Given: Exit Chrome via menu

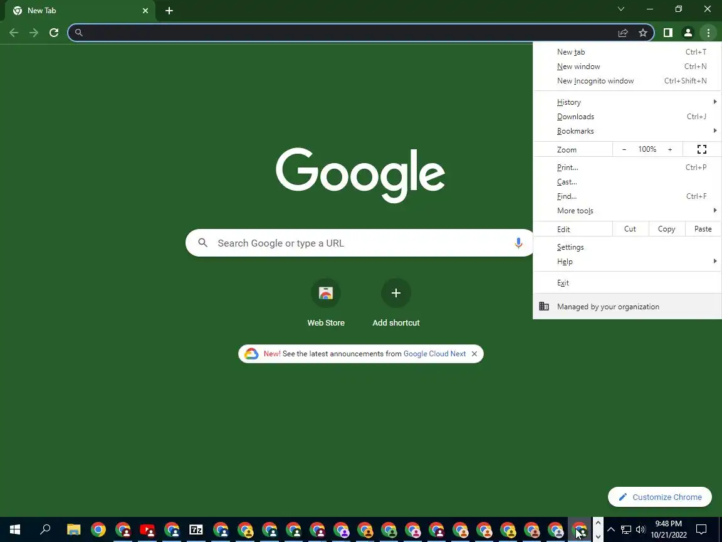Looking at the screenshot, I should click(x=627, y=283).
